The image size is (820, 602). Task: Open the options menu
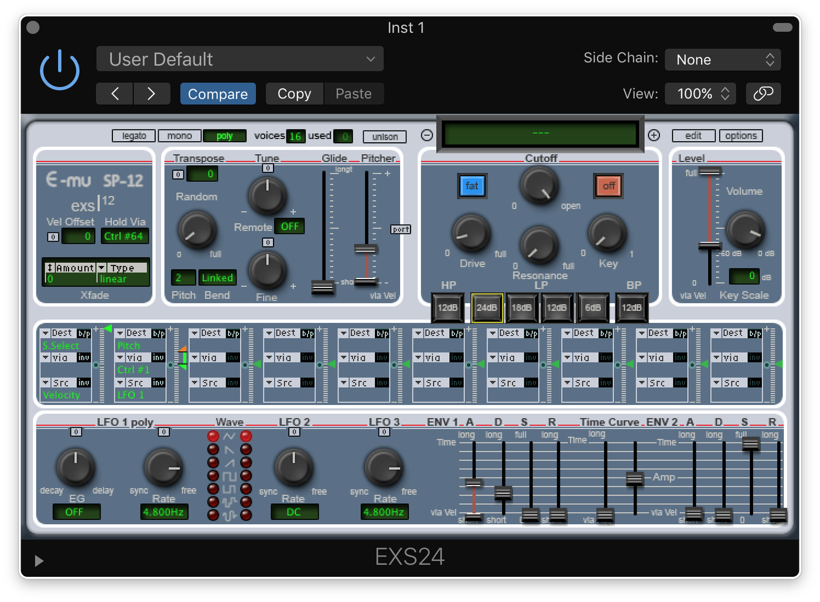coord(741,136)
